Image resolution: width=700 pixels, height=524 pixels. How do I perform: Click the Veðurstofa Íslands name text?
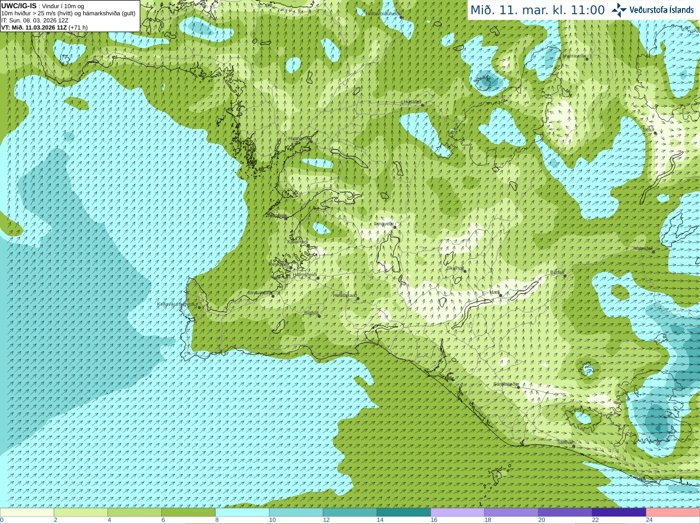coord(662,10)
